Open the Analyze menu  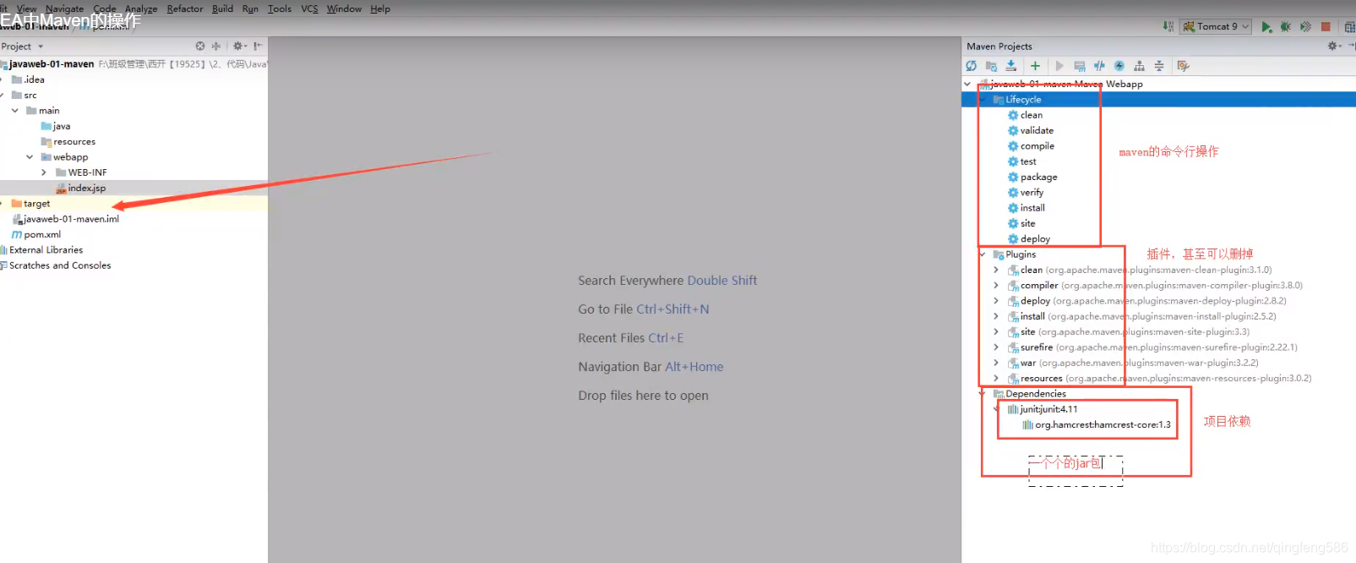tap(141, 8)
